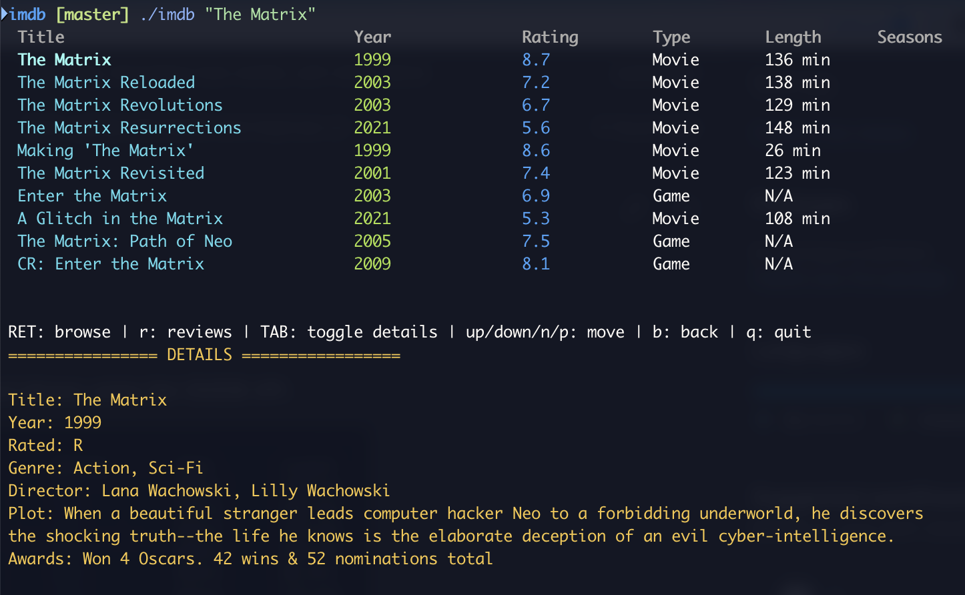Select 'The Matrix Revisited' title
965x595 pixels.
click(x=111, y=173)
